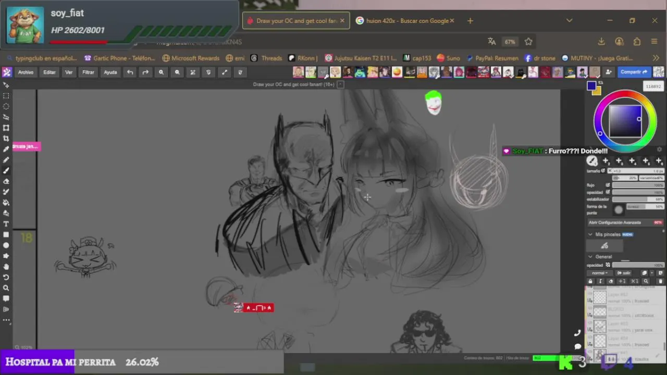Open dropdown arrow beside duplicate layer button
The image size is (667, 375).
pos(651,273)
